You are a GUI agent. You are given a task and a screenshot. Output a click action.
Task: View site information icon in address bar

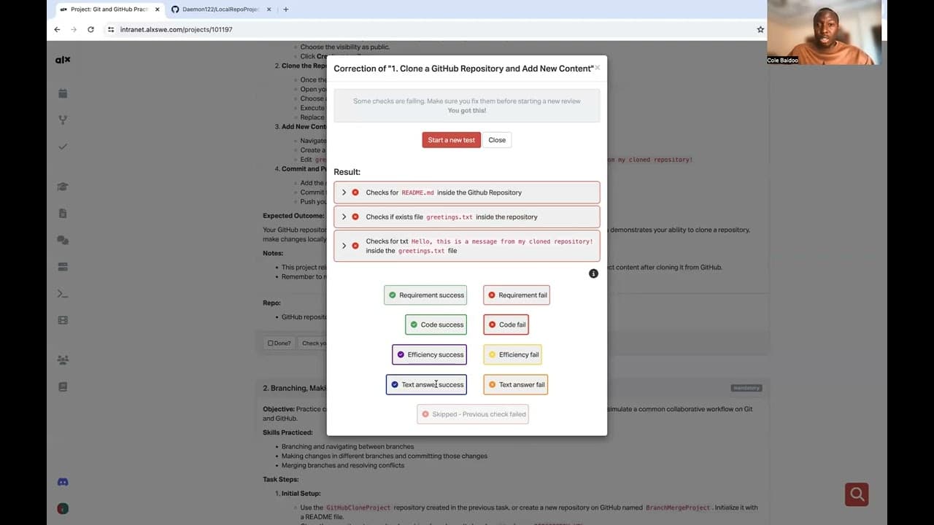tap(111, 29)
